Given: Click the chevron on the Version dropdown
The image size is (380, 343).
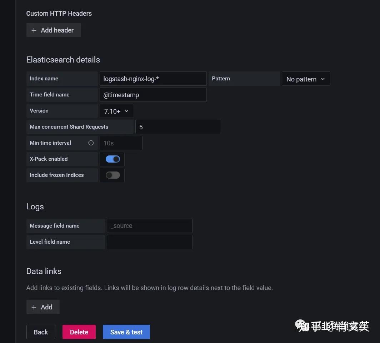Looking at the screenshot, I should click(126, 111).
